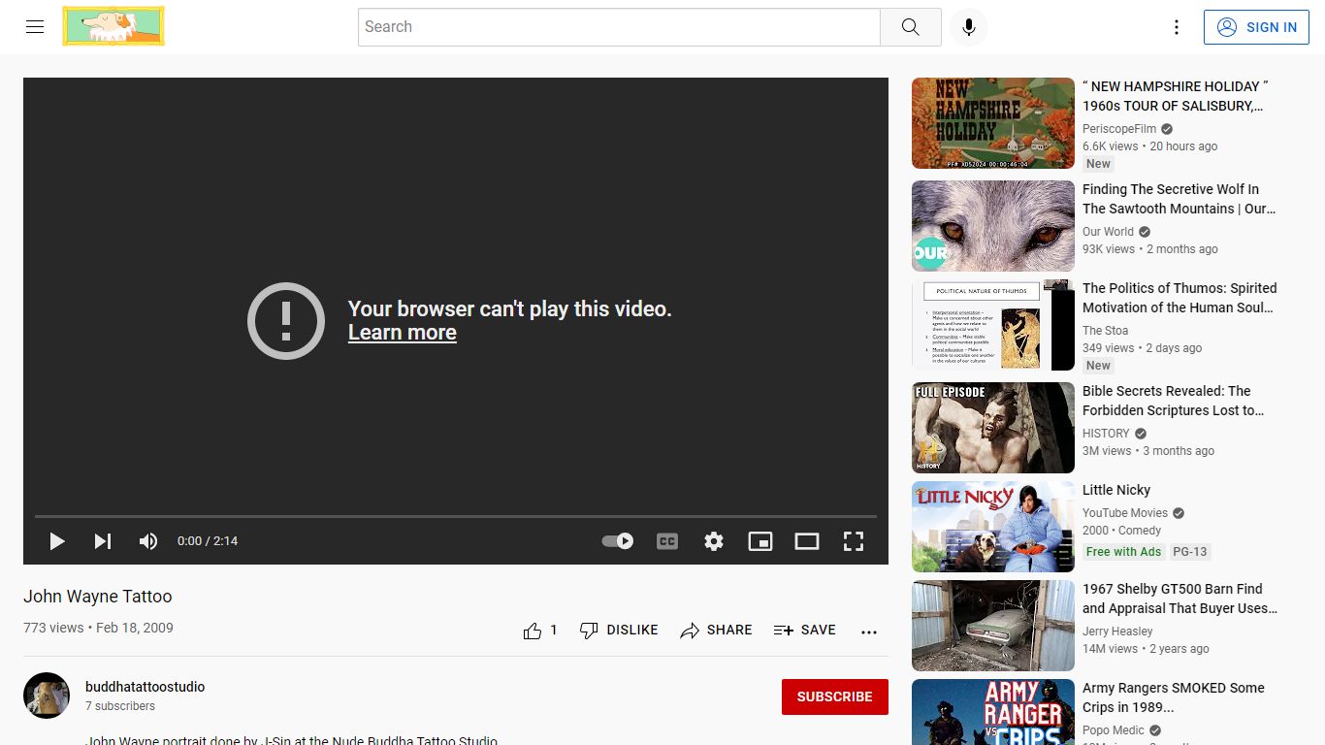Viewport: 1325px width, 745px height.
Task: Open "The Politics of Thumos" title
Action: pyautogui.click(x=1180, y=298)
